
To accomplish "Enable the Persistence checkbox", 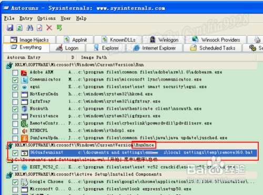I will [15, 116].
